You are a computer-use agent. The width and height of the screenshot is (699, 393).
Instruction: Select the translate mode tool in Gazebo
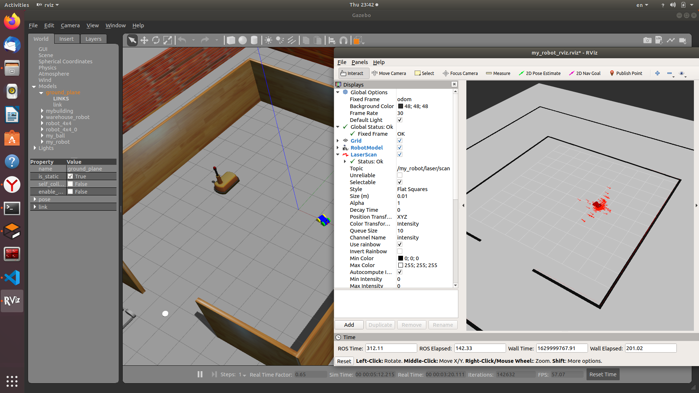144,40
